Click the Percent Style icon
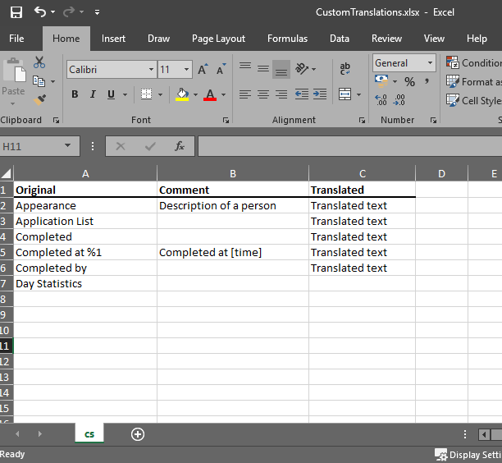The height and width of the screenshot is (463, 502). 409,81
